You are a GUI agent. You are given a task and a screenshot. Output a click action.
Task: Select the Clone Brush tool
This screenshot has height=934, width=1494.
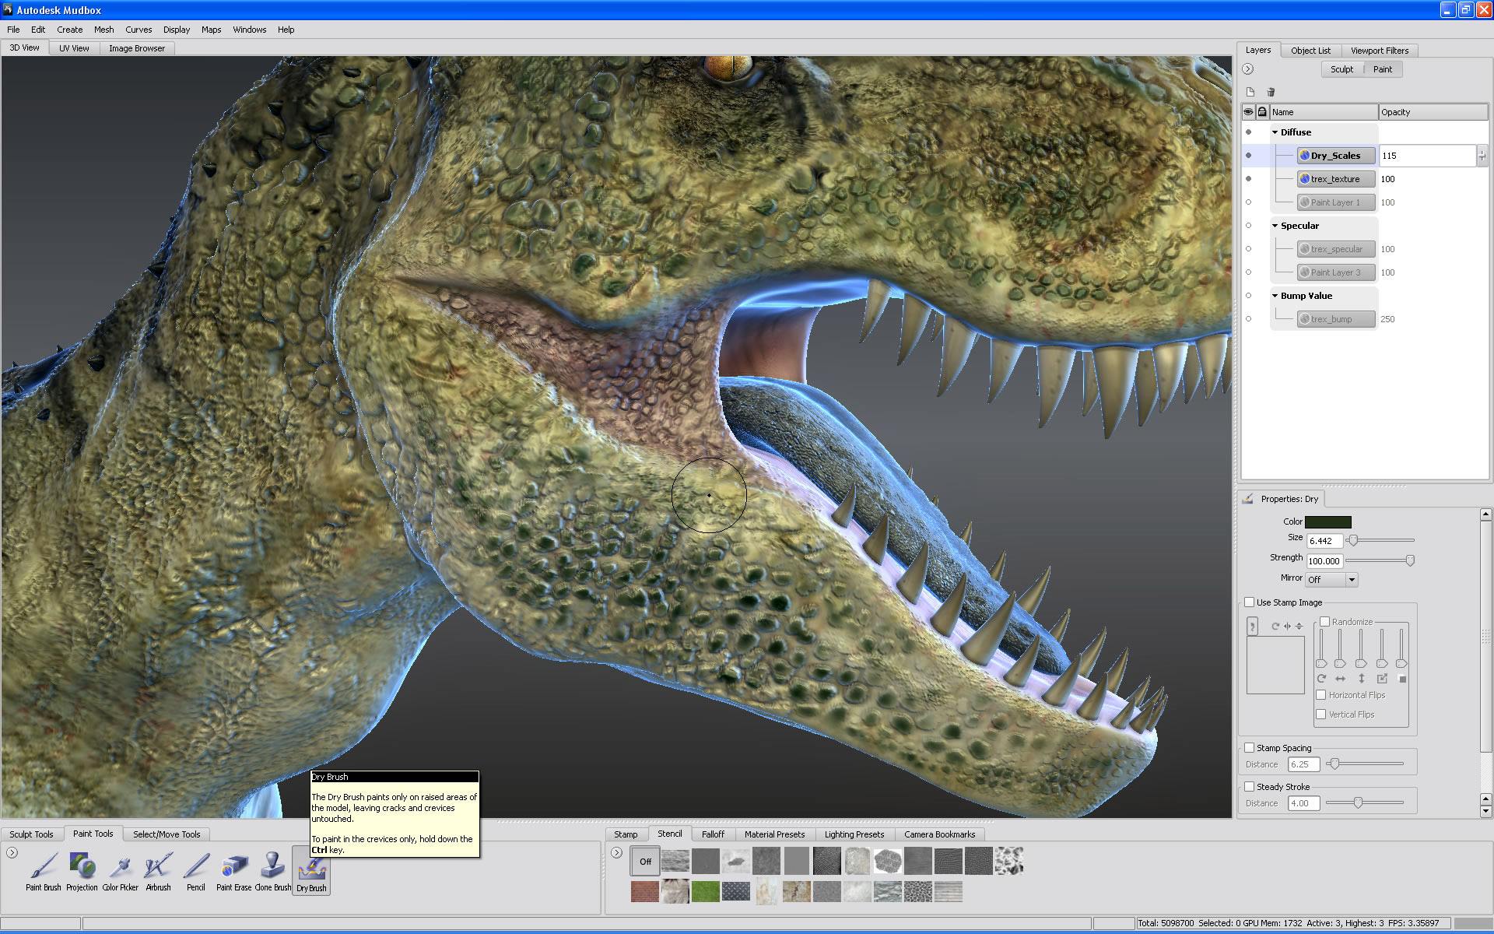(272, 868)
